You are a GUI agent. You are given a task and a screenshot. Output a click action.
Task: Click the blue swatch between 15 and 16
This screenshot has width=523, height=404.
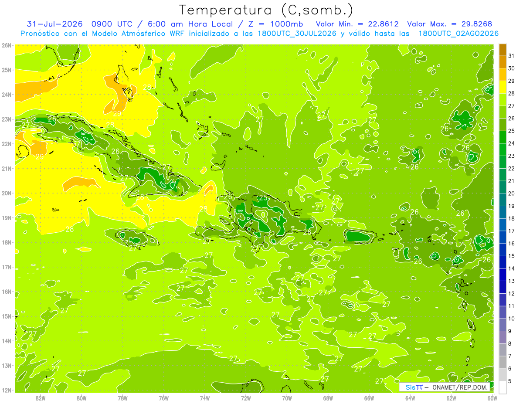(x=503, y=250)
